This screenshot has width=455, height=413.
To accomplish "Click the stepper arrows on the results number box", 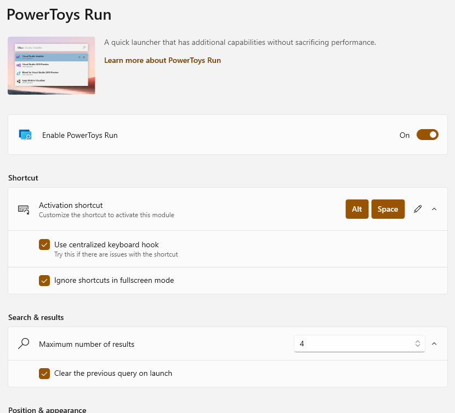I will pos(418,344).
